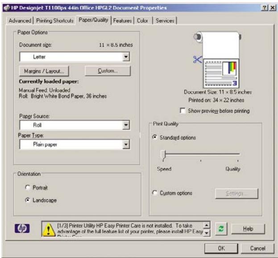Switch to the Advanced tab
Viewport: 278px width, 258px height.
pyautogui.click(x=20, y=20)
